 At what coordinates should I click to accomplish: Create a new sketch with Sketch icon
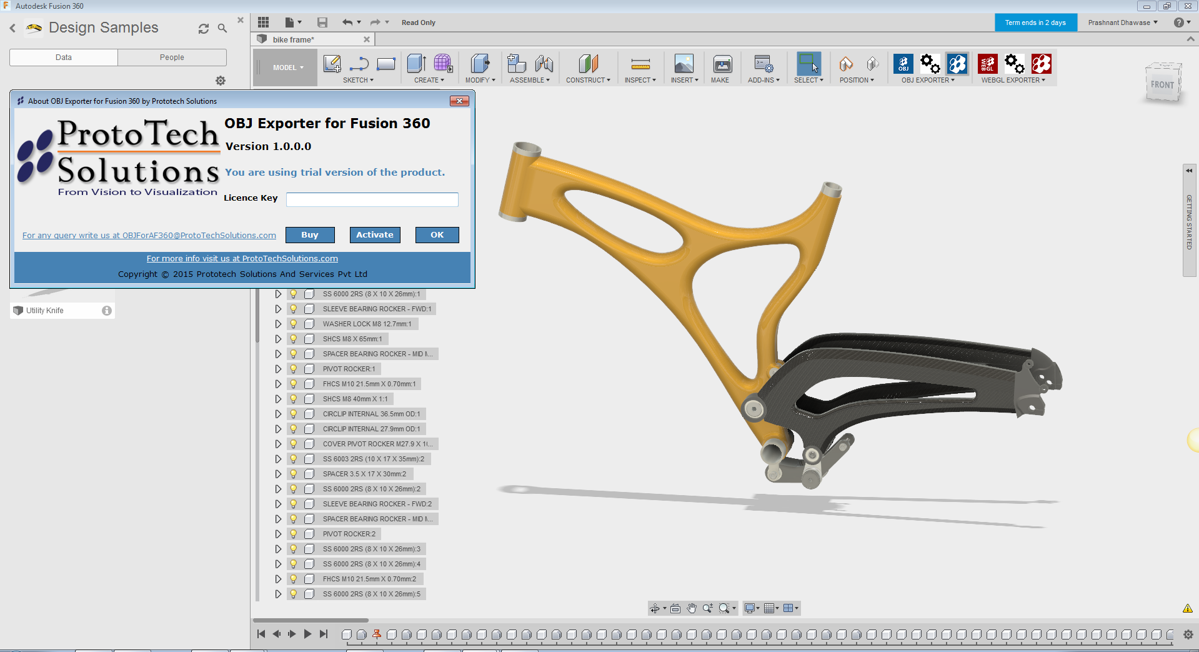332,64
